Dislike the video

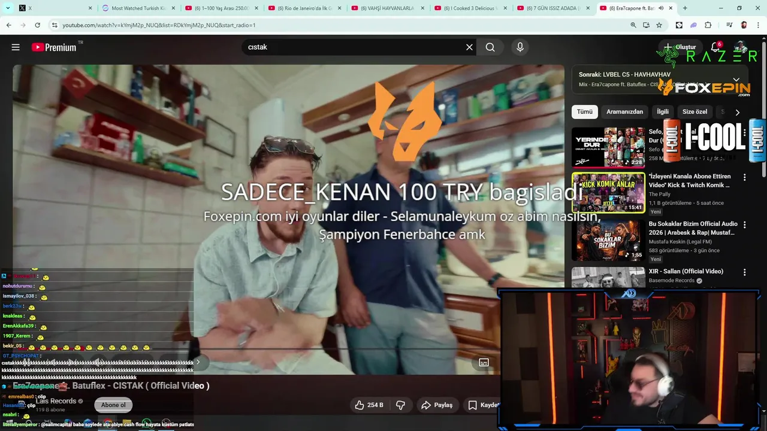[400, 405]
